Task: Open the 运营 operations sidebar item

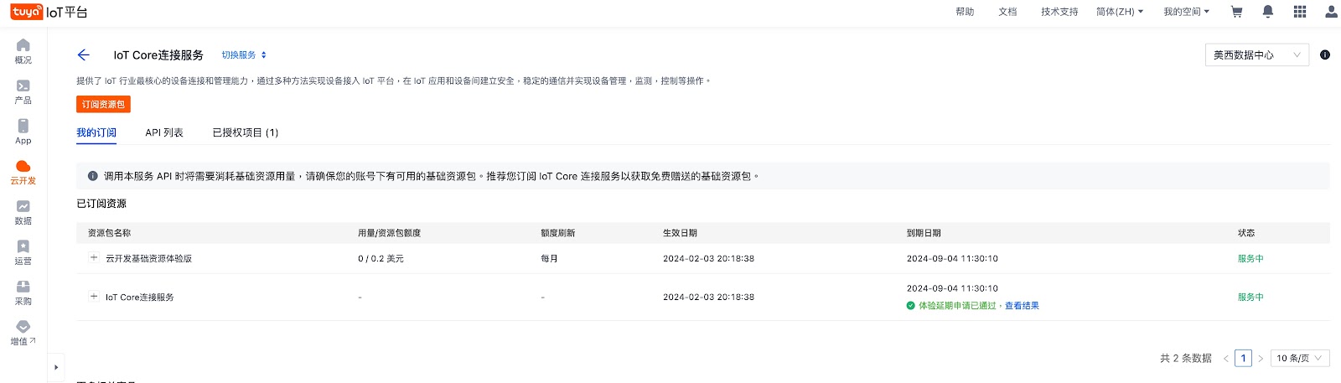Action: click(x=23, y=252)
